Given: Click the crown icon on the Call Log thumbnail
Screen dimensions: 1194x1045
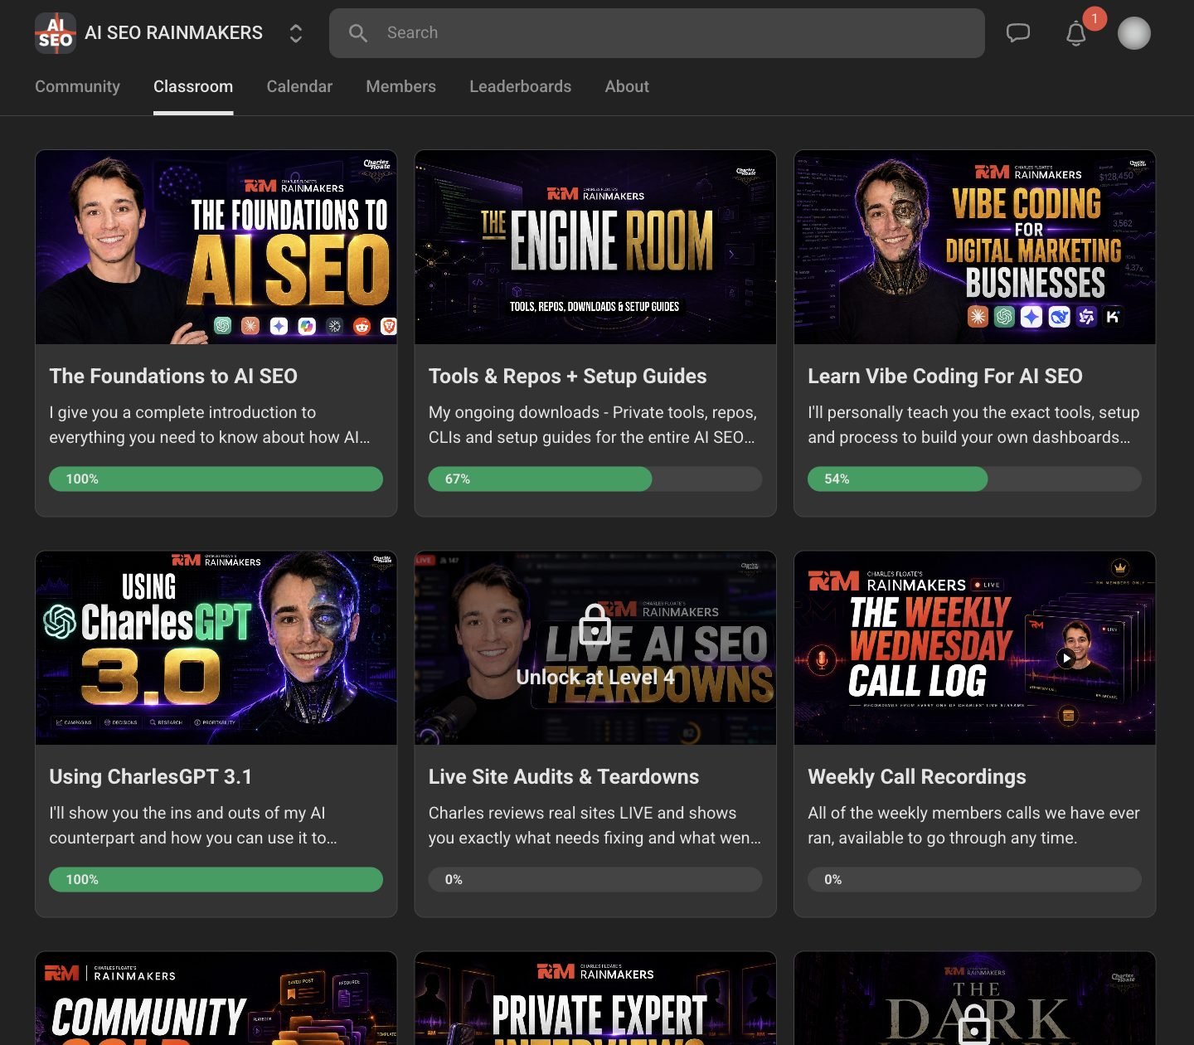Looking at the screenshot, I should [1120, 568].
